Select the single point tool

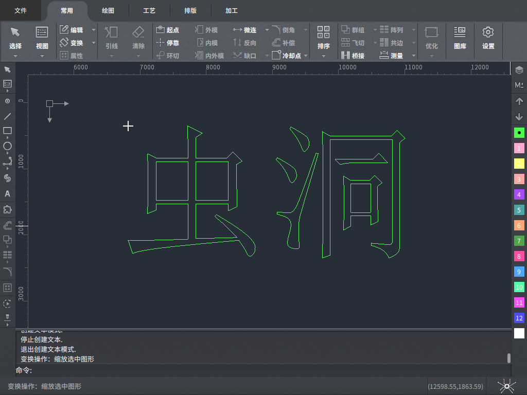(7, 101)
